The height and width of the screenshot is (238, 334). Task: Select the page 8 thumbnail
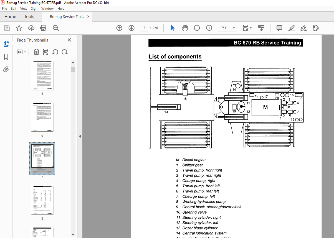(42, 200)
